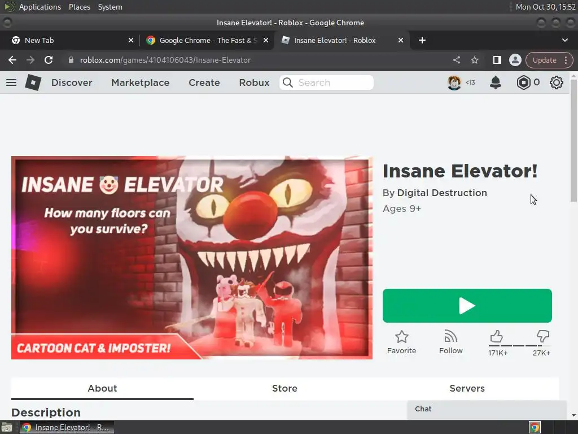The height and width of the screenshot is (434, 578).
Task: Open the System menu
Action: coord(110,7)
